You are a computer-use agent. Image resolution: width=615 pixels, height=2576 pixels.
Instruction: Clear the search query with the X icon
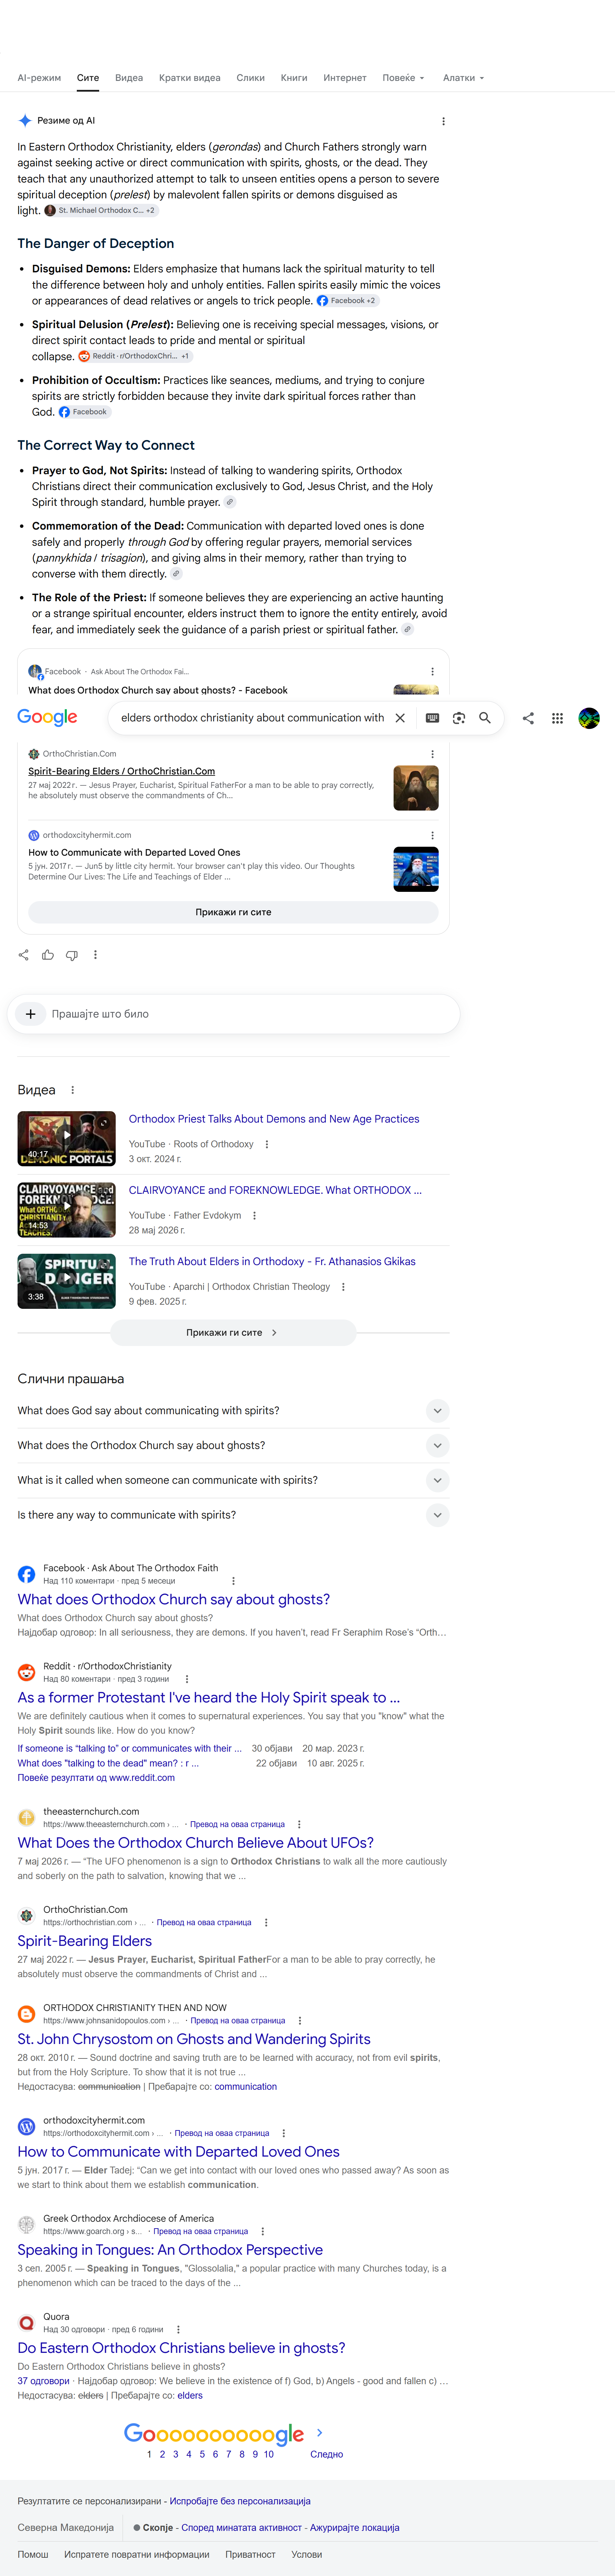point(400,718)
